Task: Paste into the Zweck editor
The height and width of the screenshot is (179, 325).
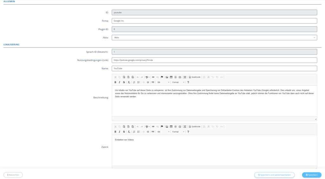Action: pyautogui.click(x=124, y=127)
